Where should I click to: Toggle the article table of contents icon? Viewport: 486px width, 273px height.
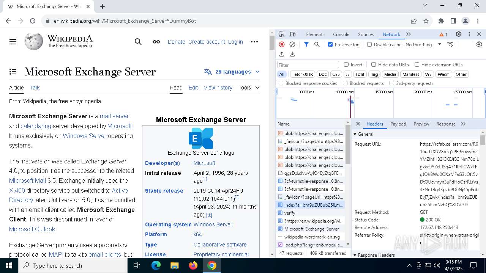(13, 72)
